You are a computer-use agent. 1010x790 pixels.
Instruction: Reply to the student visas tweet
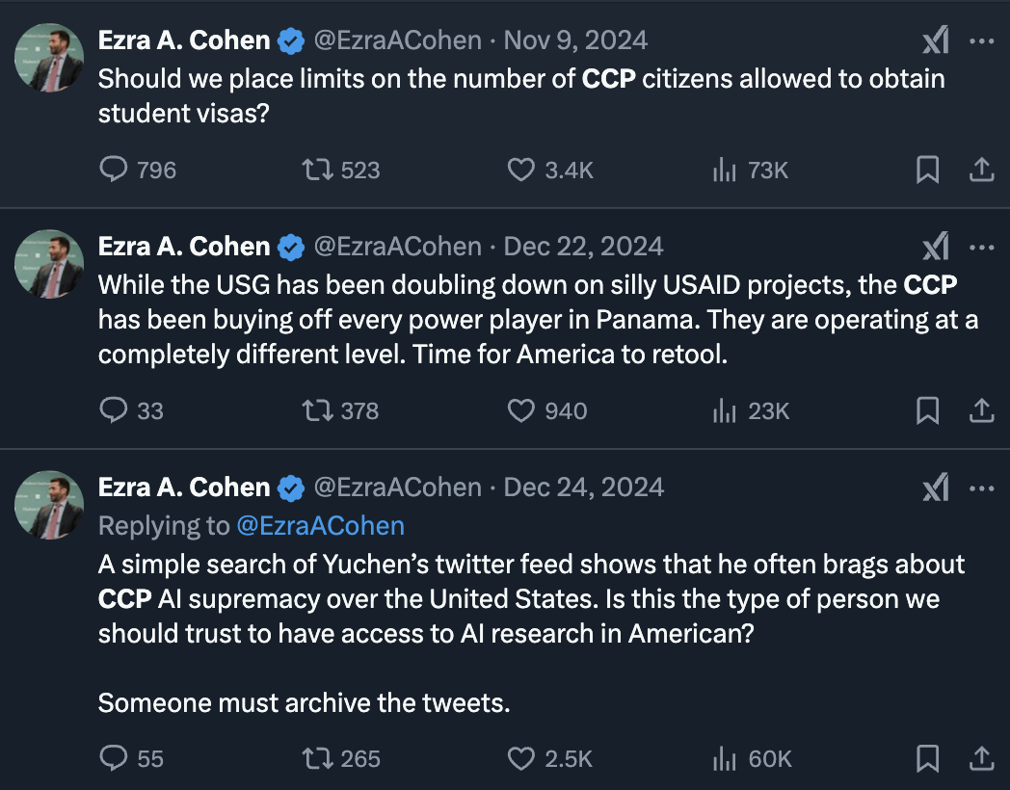[x=115, y=171]
